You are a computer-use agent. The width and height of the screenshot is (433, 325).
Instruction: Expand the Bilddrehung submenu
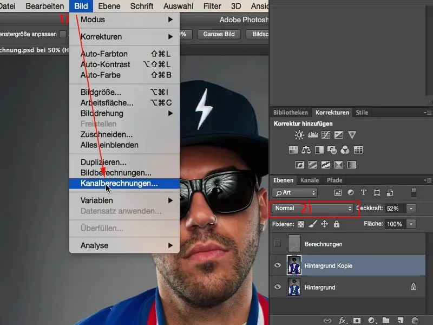[x=124, y=113]
